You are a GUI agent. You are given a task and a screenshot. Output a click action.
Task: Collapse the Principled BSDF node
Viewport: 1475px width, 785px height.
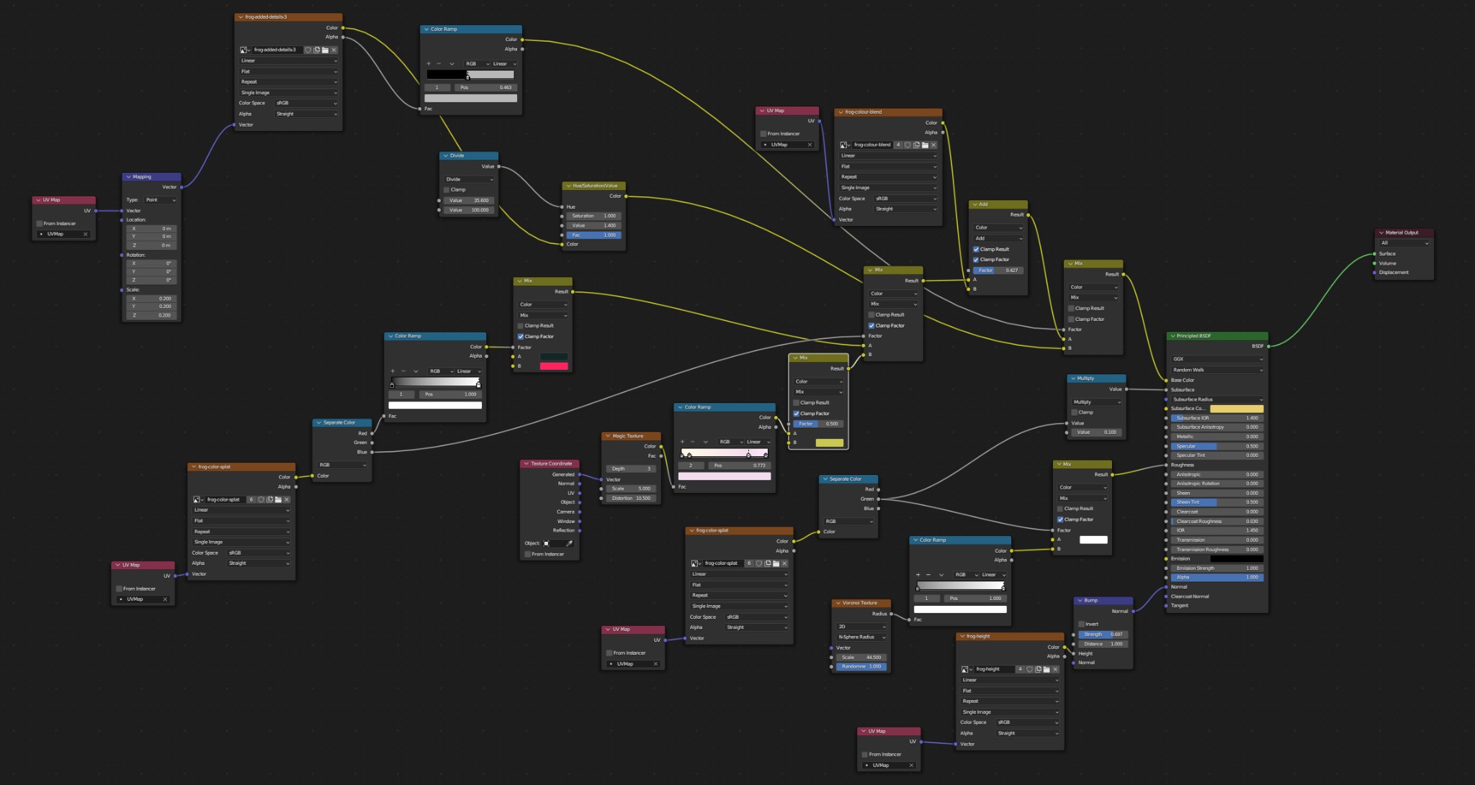coord(1172,336)
